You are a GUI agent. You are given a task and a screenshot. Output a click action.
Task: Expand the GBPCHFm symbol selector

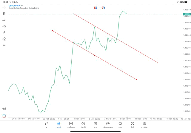[14, 5]
